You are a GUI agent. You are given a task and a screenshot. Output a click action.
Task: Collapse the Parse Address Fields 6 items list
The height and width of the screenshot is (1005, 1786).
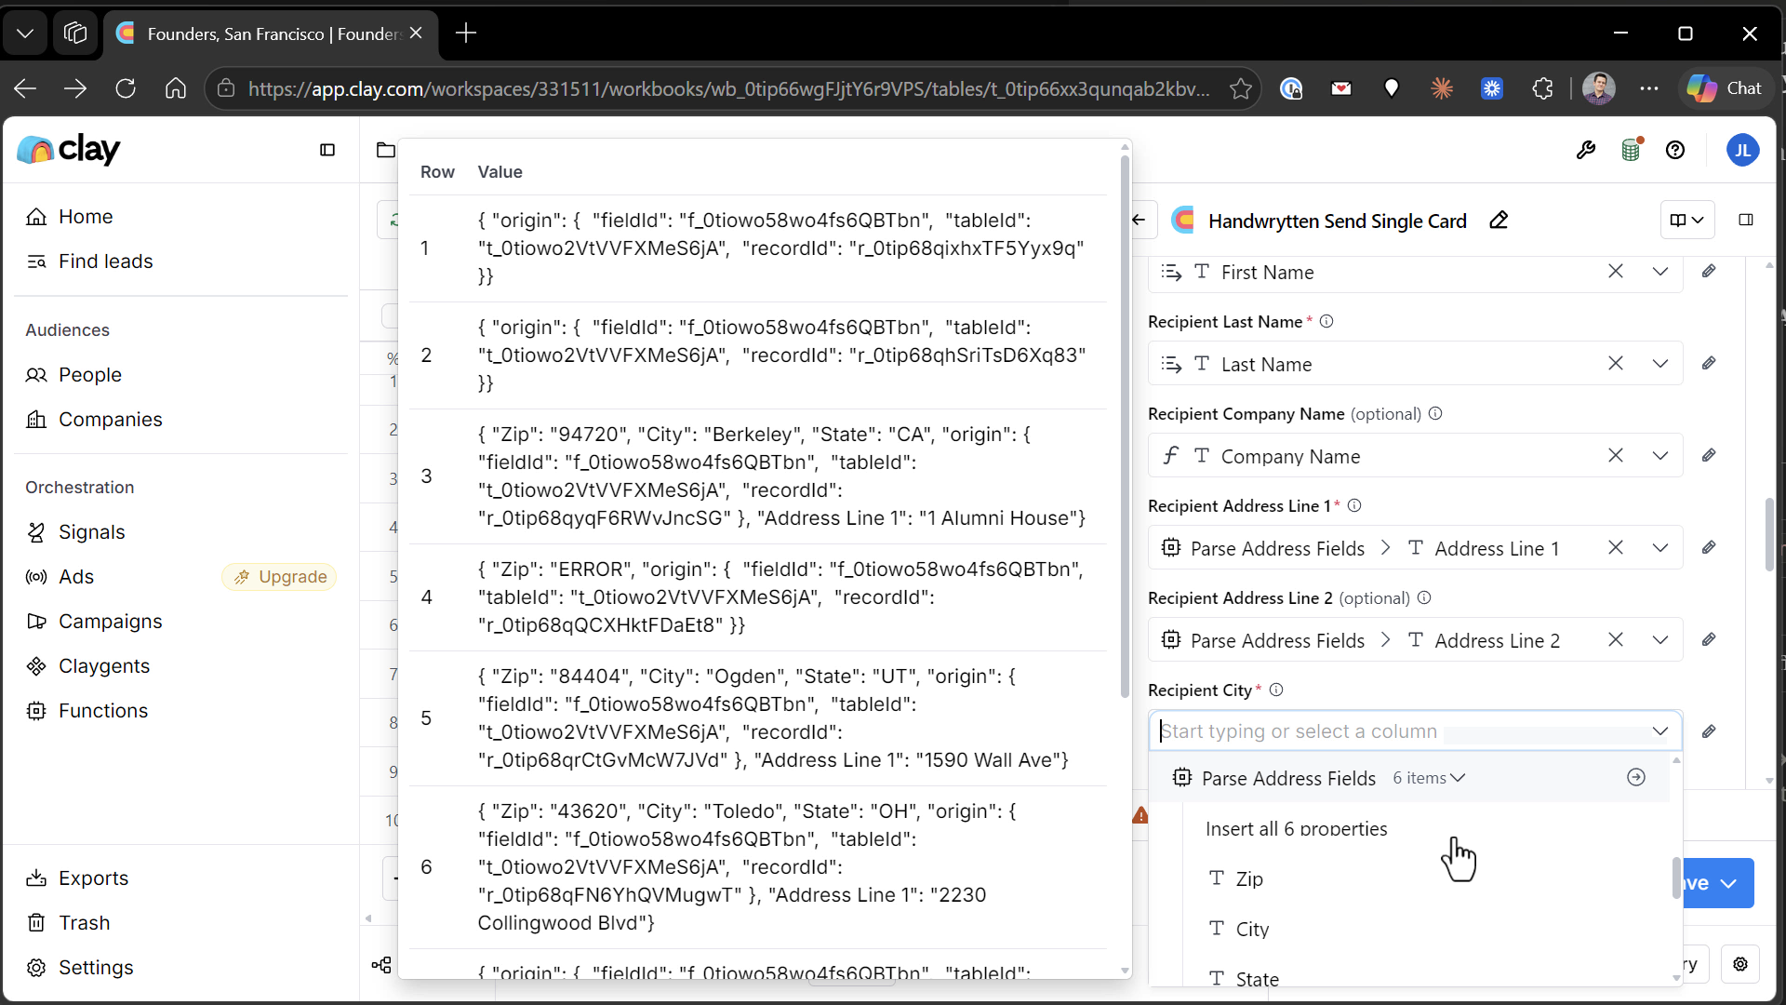tap(1430, 778)
